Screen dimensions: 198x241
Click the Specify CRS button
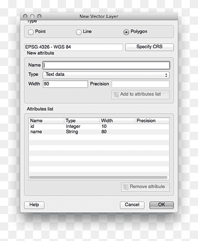(149, 47)
